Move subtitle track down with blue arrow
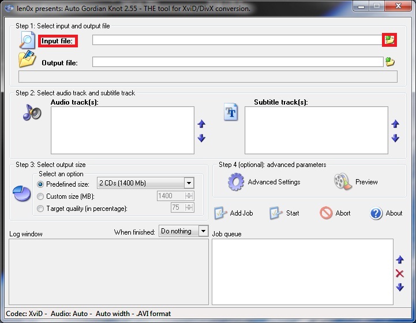This screenshot has height=323, width=416. (x=395, y=138)
